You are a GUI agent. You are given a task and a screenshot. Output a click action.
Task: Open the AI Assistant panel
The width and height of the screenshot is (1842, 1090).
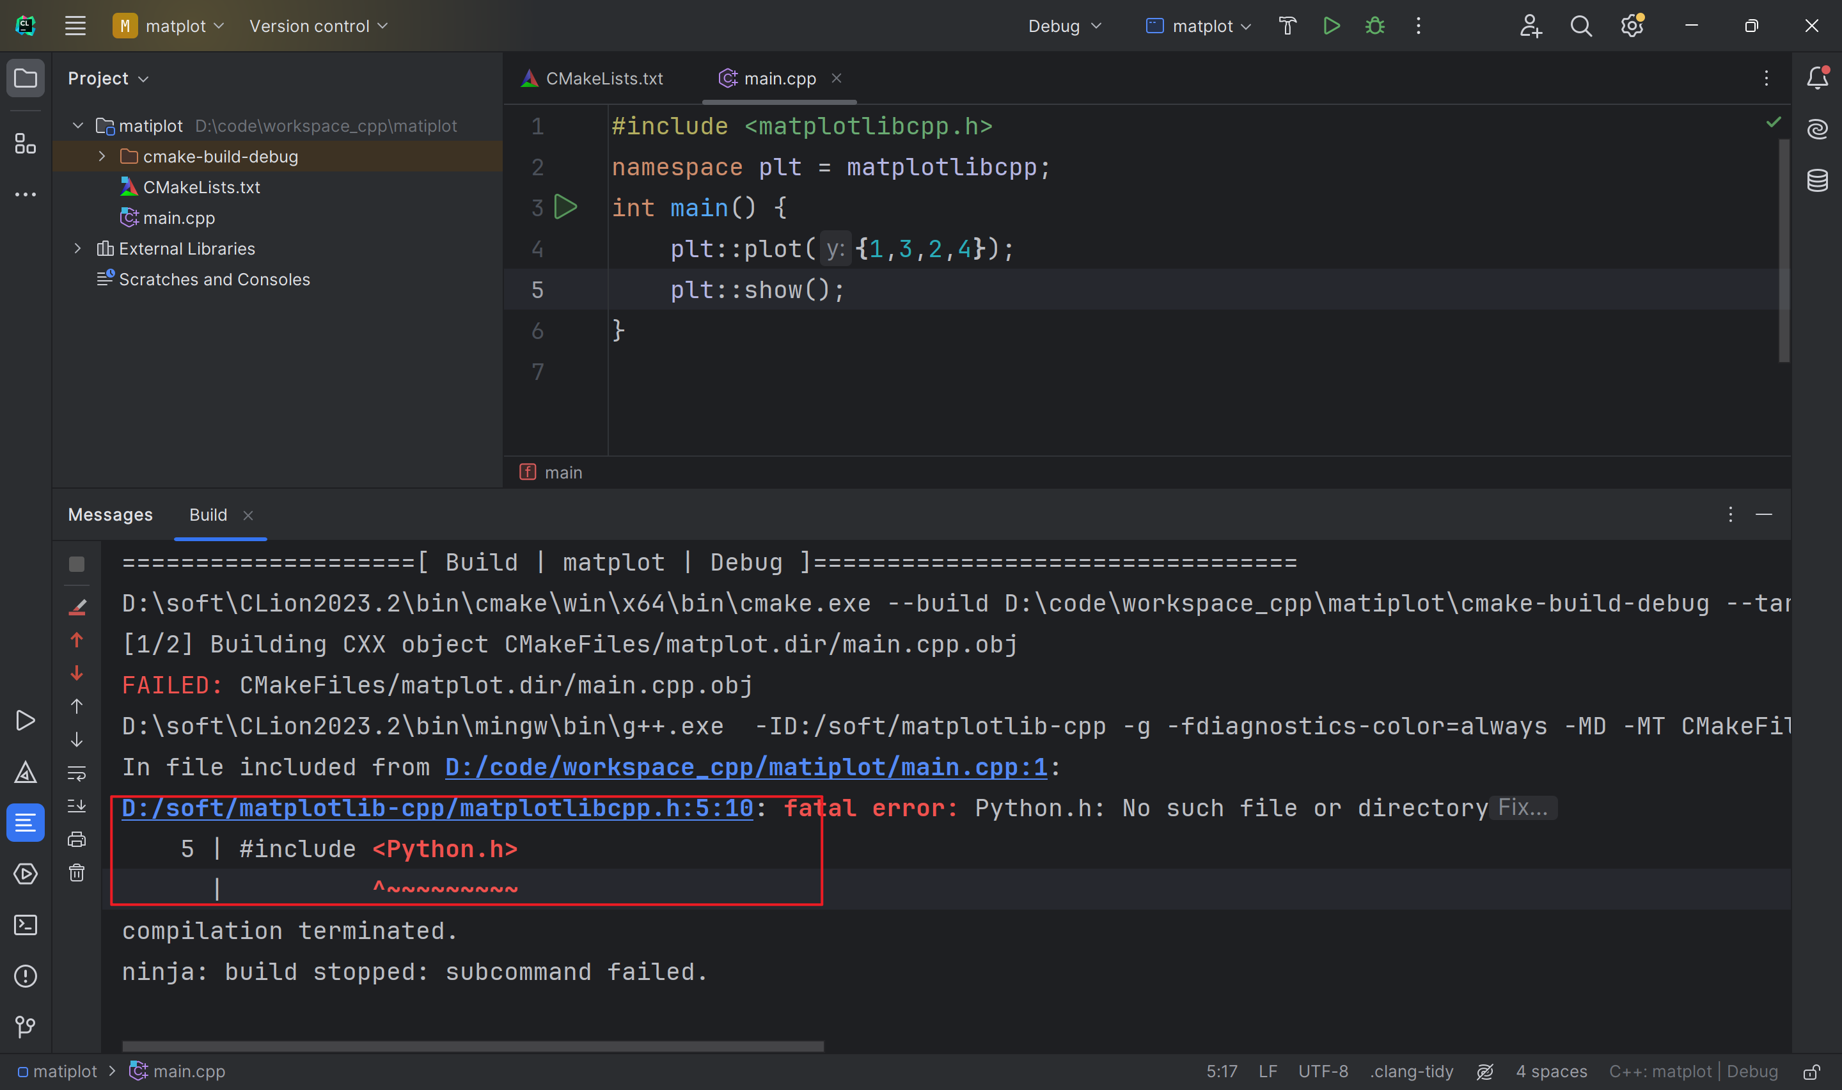tap(1817, 129)
